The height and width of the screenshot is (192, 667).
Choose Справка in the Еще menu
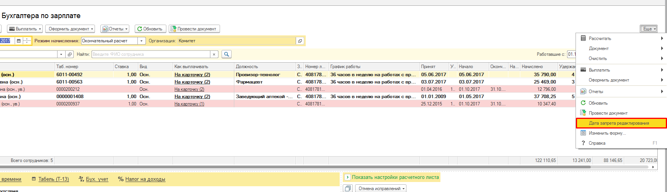pyautogui.click(x=597, y=143)
